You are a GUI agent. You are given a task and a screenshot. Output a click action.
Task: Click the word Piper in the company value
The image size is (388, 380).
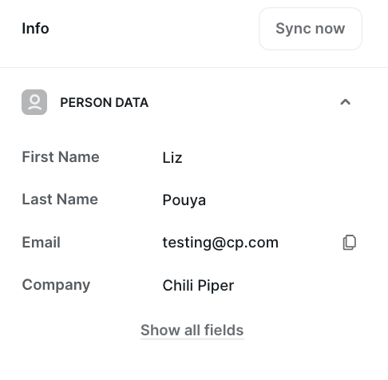[216, 286]
